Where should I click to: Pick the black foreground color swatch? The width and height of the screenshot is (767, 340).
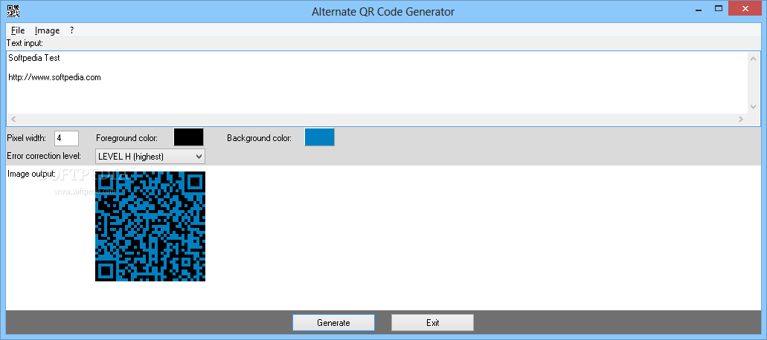[189, 137]
